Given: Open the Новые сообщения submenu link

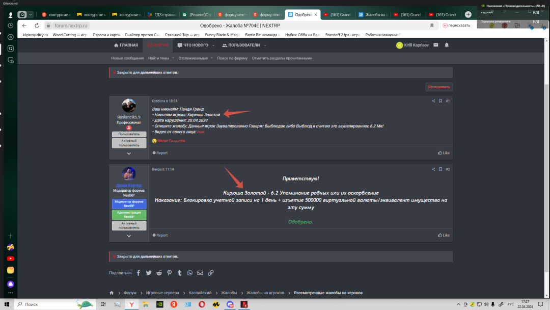Looking at the screenshot, I should point(127,58).
